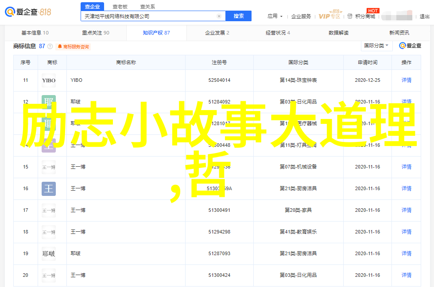
Task: Open trademark image in row 19
Action: tap(49, 253)
